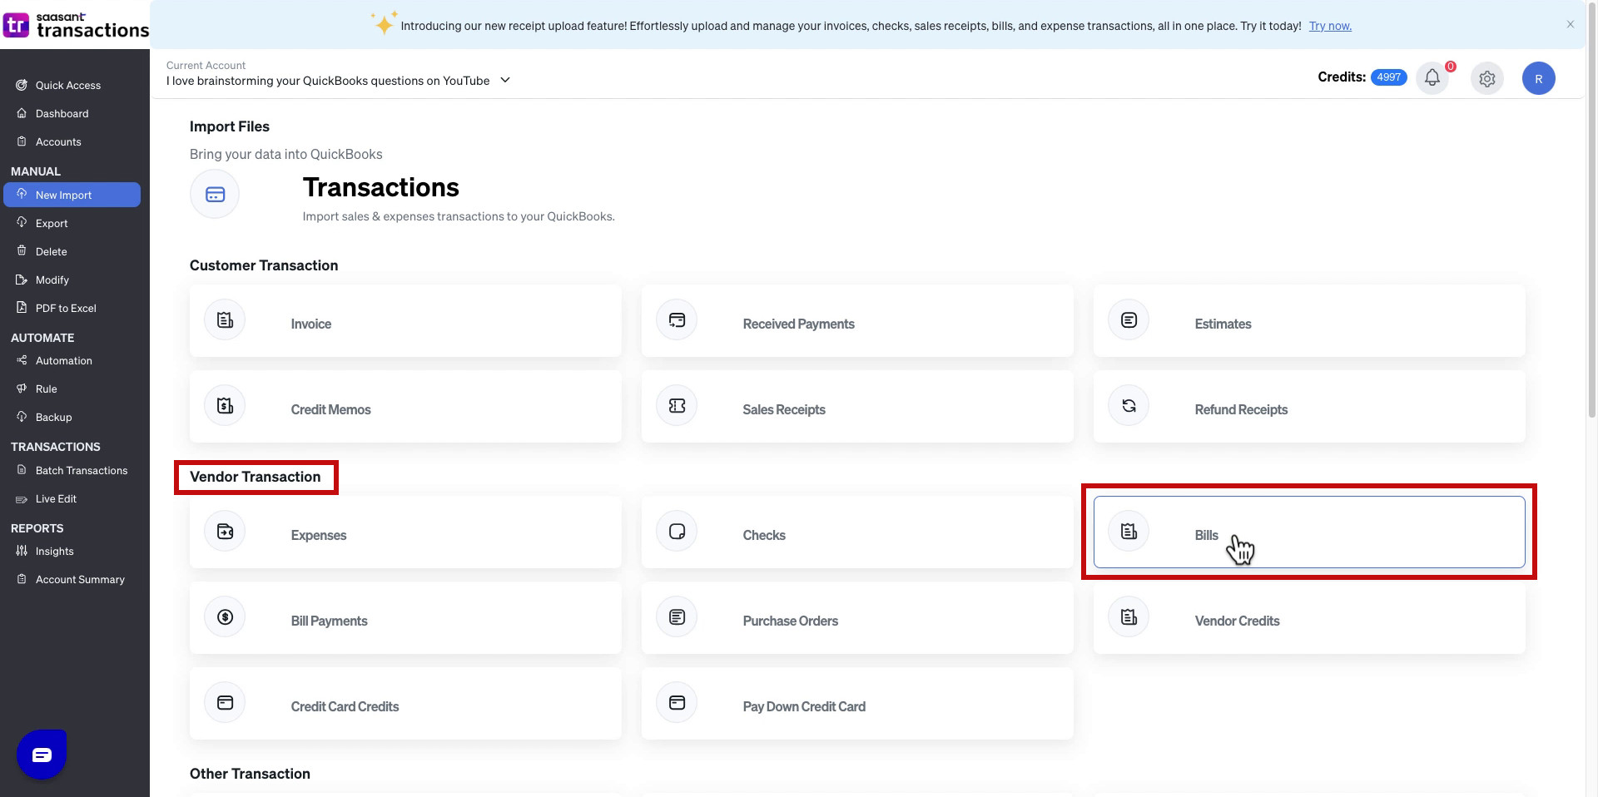Viewport: 1598px width, 797px height.
Task: Choose the Purchase Orders import card
Action: pyautogui.click(x=857, y=618)
